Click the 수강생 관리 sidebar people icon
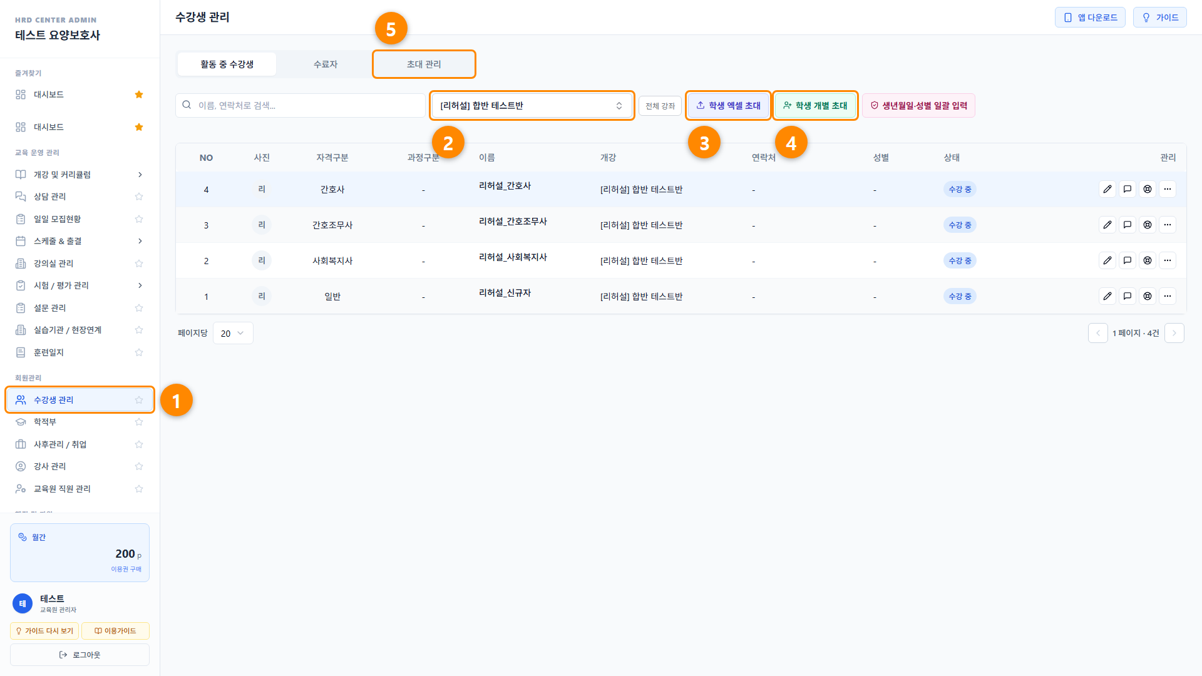Viewport: 1202px width, 676px height. 21,400
